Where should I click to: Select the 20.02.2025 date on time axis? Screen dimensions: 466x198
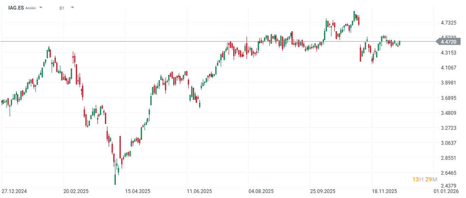tap(76, 191)
